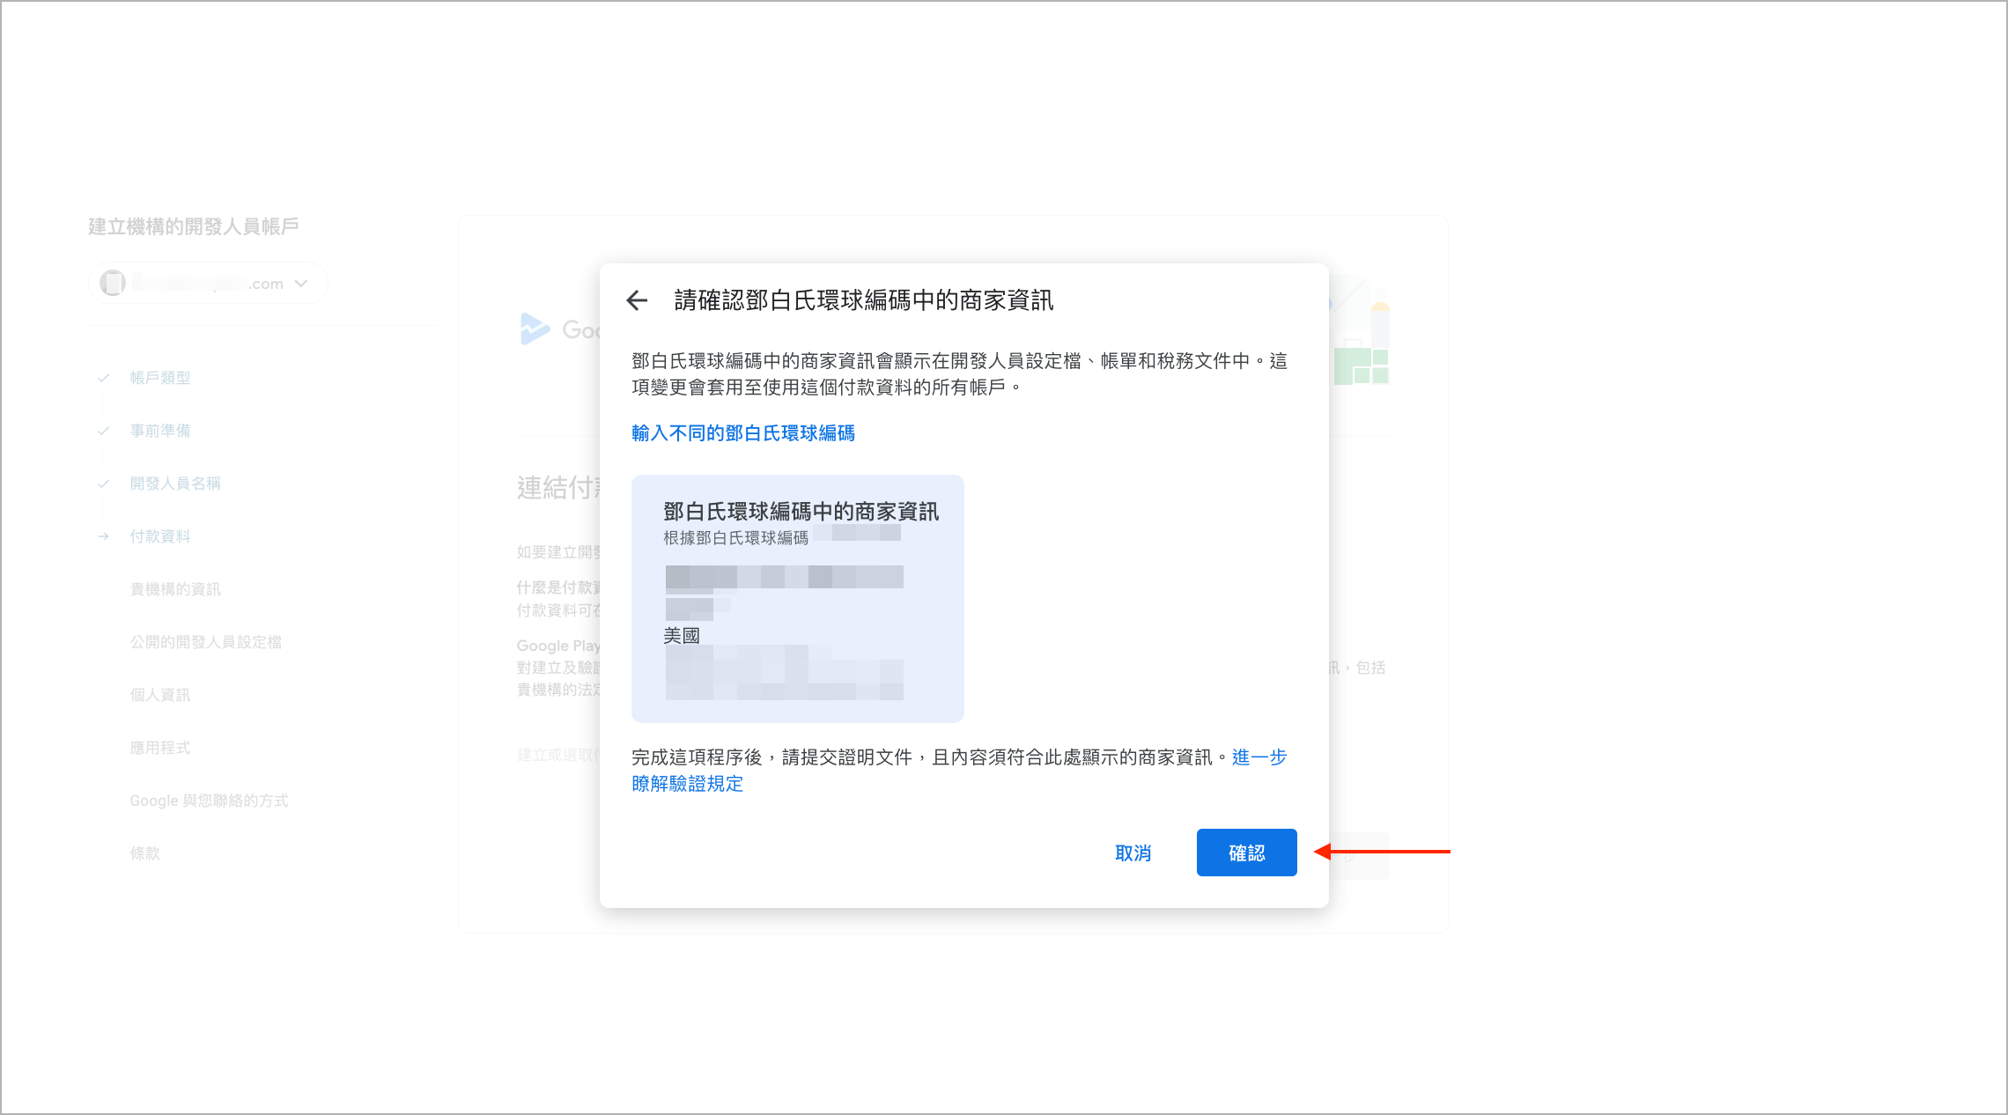Click 建立機構的開發人員帳戶 page heading

pos(194,227)
